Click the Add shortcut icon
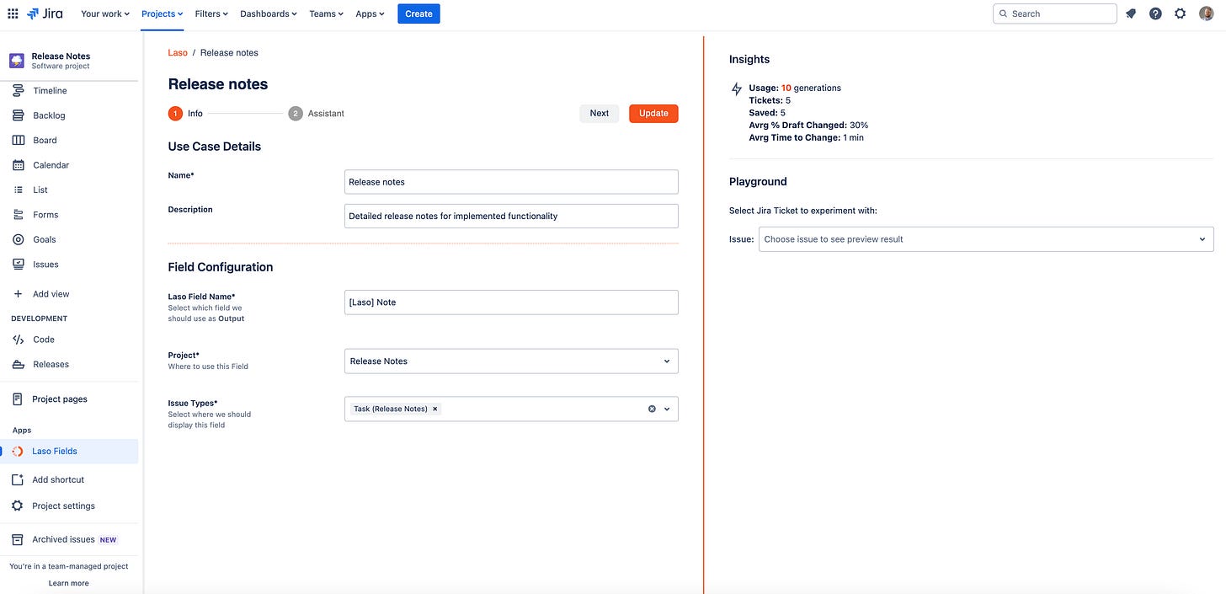 17,479
